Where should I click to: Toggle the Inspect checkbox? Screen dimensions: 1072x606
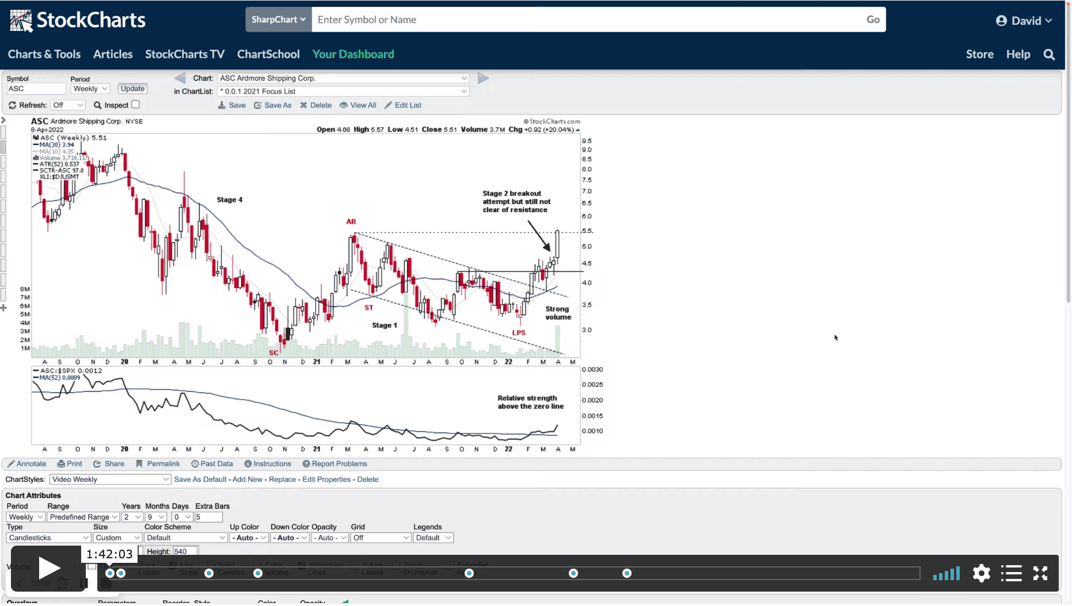tap(135, 105)
